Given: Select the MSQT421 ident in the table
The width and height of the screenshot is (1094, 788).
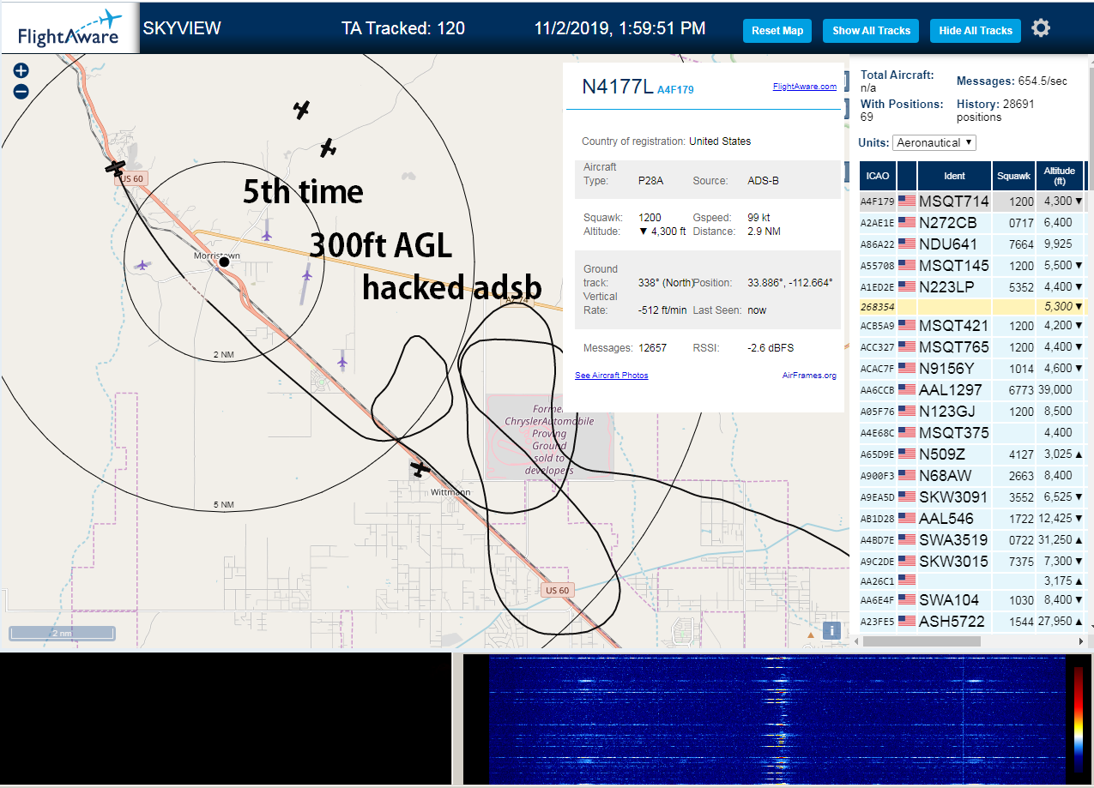Looking at the screenshot, I should click(x=953, y=326).
